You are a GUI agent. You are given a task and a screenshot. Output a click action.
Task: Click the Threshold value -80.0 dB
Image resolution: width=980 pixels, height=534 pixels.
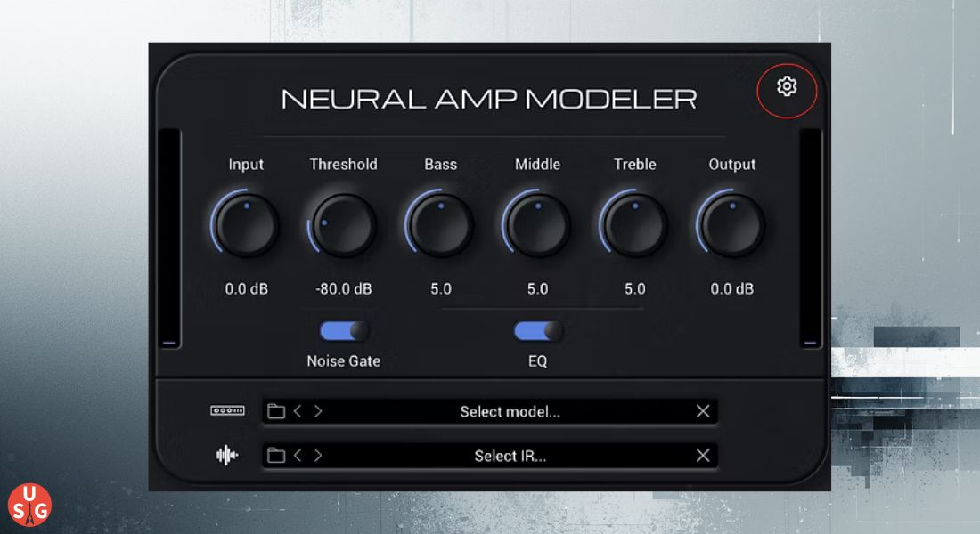point(343,288)
